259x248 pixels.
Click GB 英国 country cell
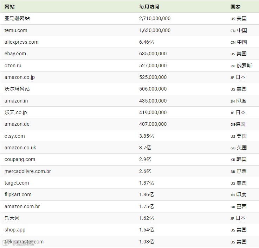(x=239, y=148)
